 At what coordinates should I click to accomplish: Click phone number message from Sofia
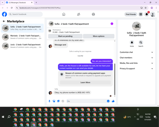[x=72, y=92]
